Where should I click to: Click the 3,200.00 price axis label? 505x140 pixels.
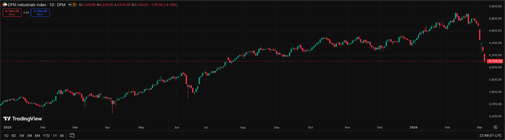pos(495,116)
